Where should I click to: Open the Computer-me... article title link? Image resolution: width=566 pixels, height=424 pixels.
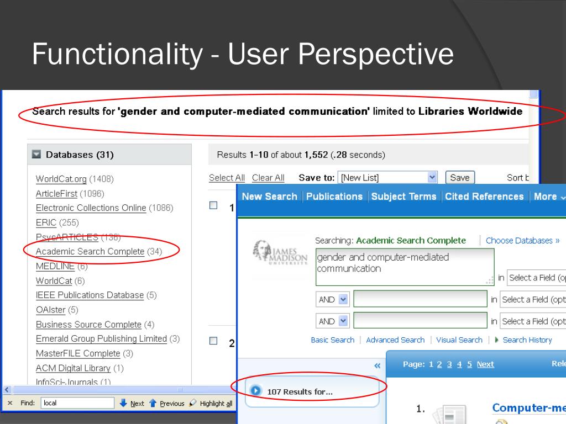528,408
